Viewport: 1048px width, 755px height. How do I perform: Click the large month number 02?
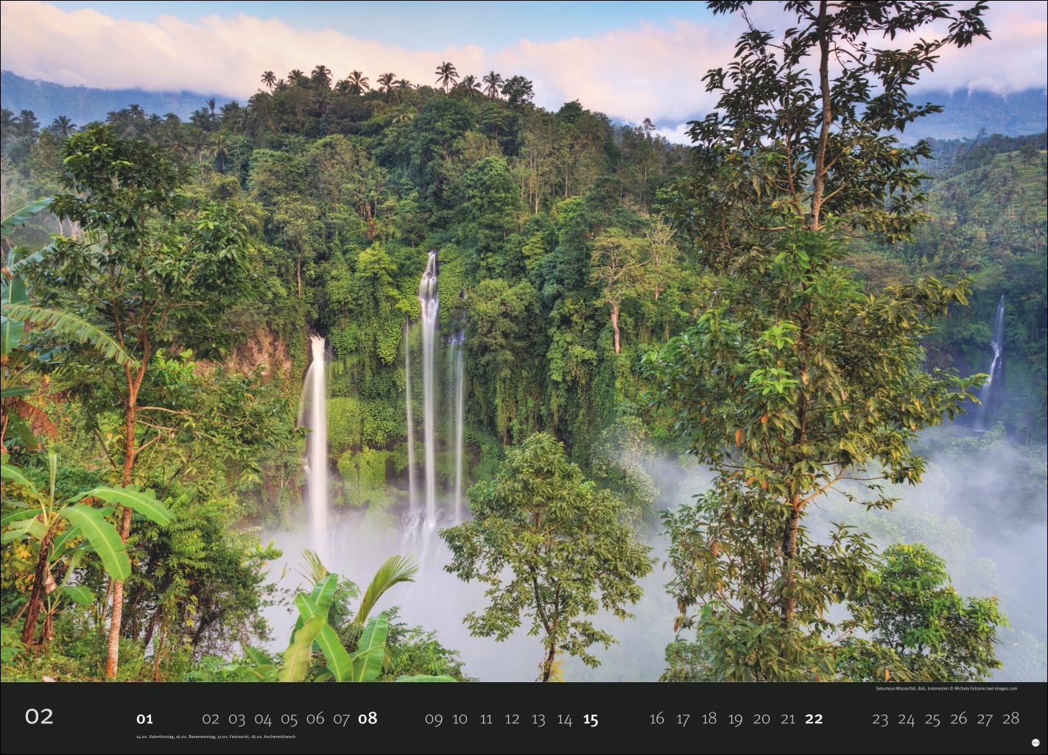tap(39, 717)
